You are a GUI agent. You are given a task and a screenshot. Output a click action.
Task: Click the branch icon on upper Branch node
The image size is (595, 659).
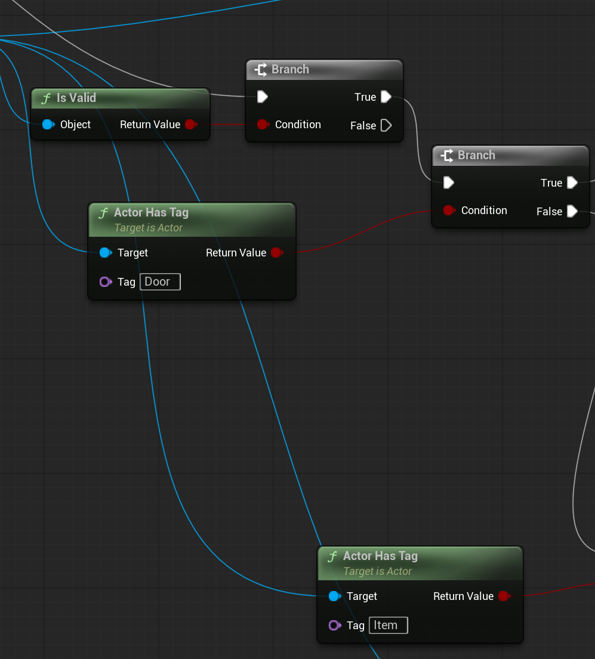[261, 70]
